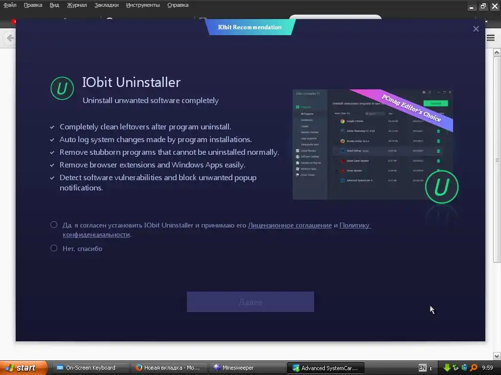The image size is (501, 375).
Task: Select the agree to install IObit Uninstaller option
Action: coord(54,225)
